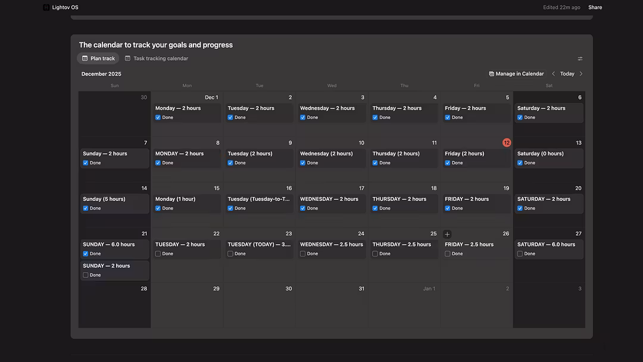The height and width of the screenshot is (362, 643).
Task: Go to previous month with left chevron
Action: pos(553,74)
